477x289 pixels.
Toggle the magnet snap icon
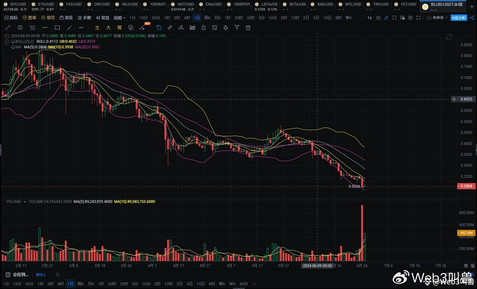click(226, 28)
